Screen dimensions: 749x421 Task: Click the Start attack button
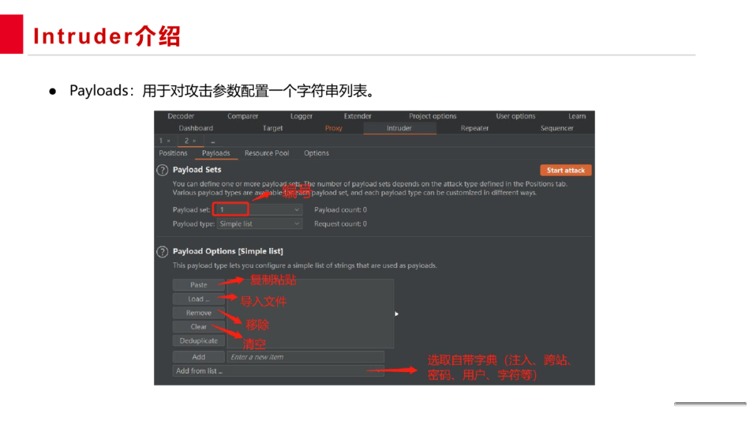pyautogui.click(x=566, y=170)
